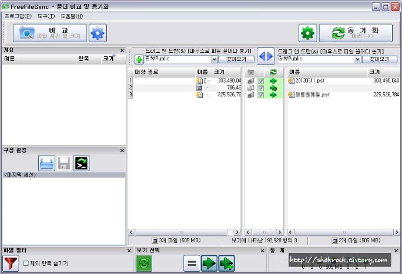402x274 pixels.
Task: Click sync action column header icon
Action: 273,72
